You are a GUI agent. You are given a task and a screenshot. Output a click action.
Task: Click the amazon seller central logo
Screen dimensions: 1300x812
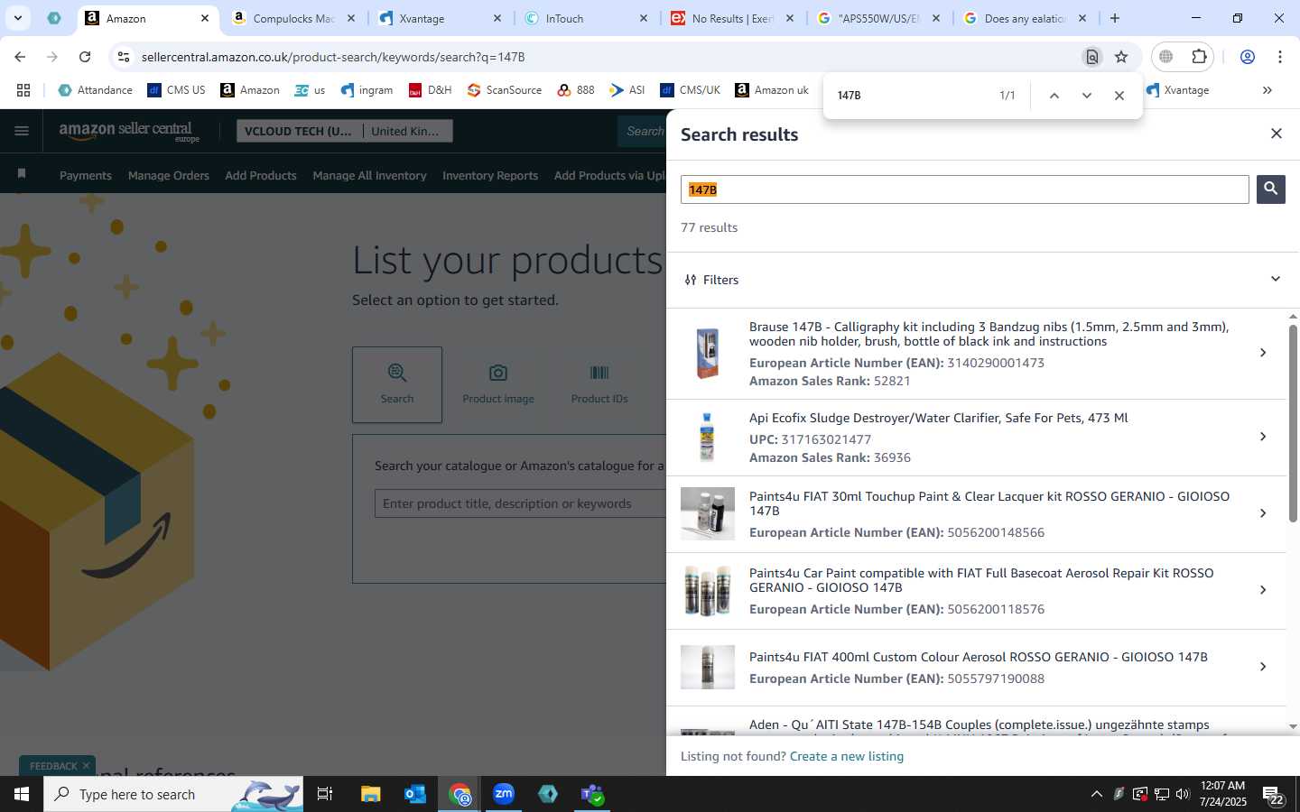(x=129, y=132)
